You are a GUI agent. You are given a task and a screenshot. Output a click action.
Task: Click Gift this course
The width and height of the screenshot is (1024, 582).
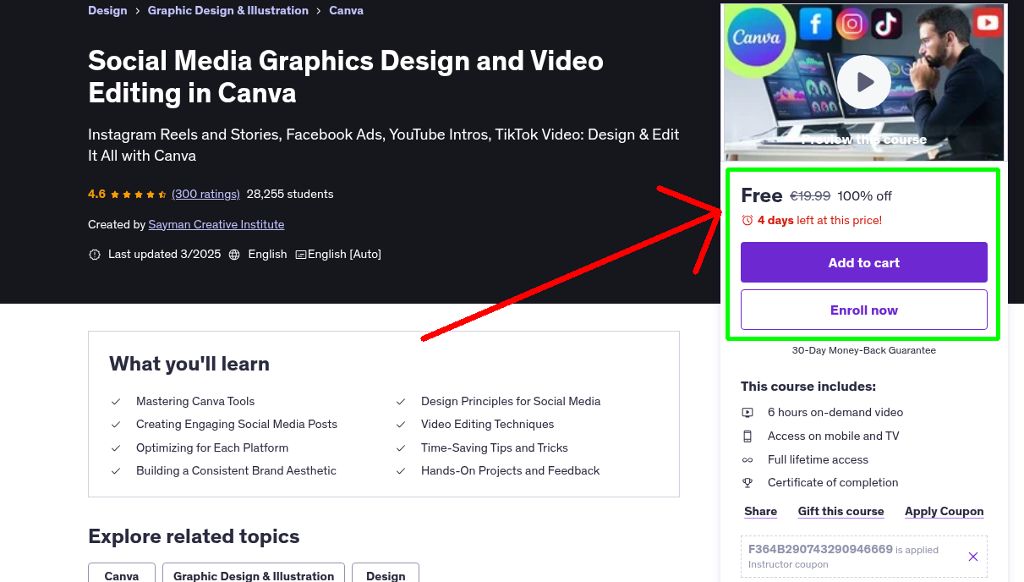(x=841, y=511)
